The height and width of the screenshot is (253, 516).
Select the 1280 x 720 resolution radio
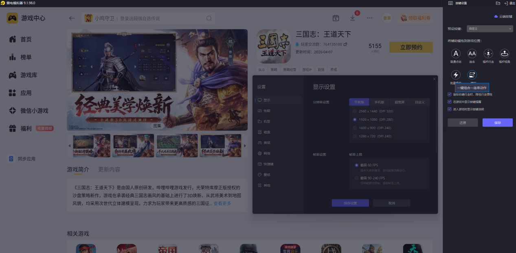coord(355,136)
